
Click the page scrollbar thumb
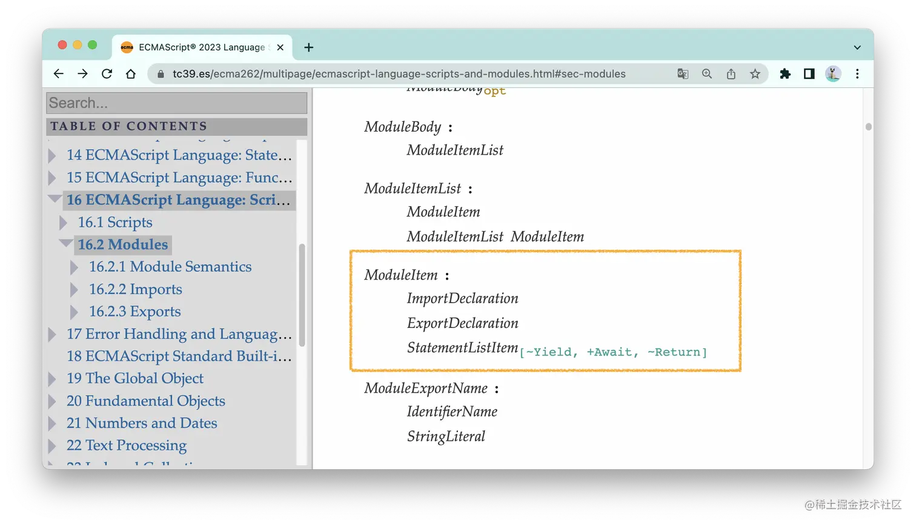tap(869, 127)
